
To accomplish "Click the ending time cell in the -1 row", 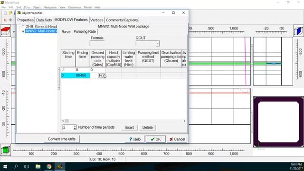I will pyautogui.click(x=83, y=70).
